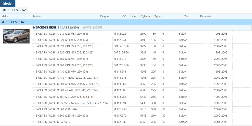Click the orange arrow beside S 280
Viewport: 252px width, 126px height.
34,34
